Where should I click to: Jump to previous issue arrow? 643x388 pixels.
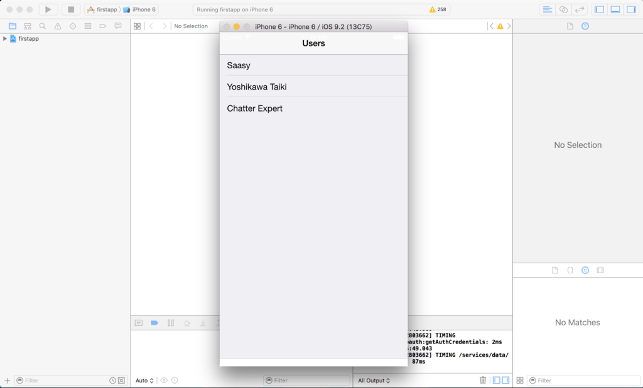point(491,26)
